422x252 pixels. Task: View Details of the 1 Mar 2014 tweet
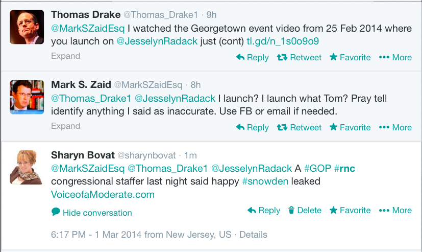click(x=253, y=235)
